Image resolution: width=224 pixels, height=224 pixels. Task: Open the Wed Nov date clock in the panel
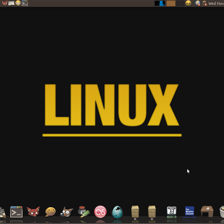[216, 3]
